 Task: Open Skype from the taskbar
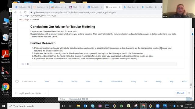click(93, 106)
